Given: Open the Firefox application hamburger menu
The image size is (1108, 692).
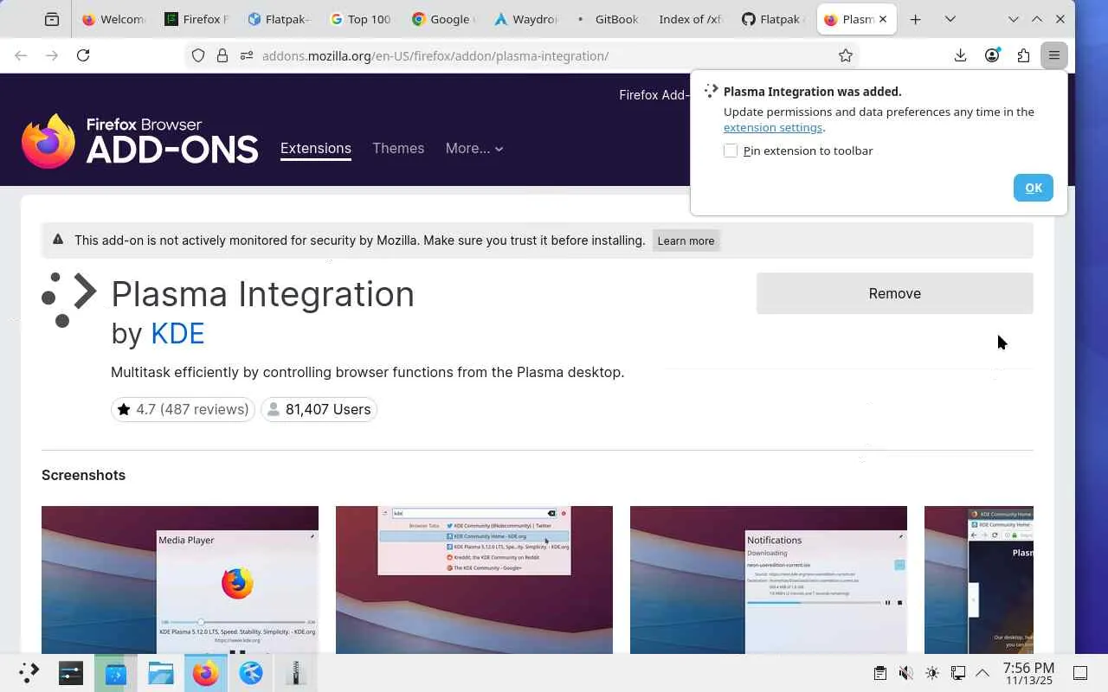Looking at the screenshot, I should 1054,55.
